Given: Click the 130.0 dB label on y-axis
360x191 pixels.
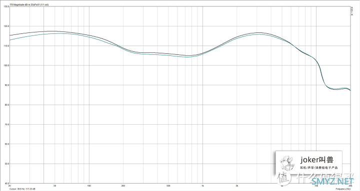Looking at the screenshot, I should point(6,6).
